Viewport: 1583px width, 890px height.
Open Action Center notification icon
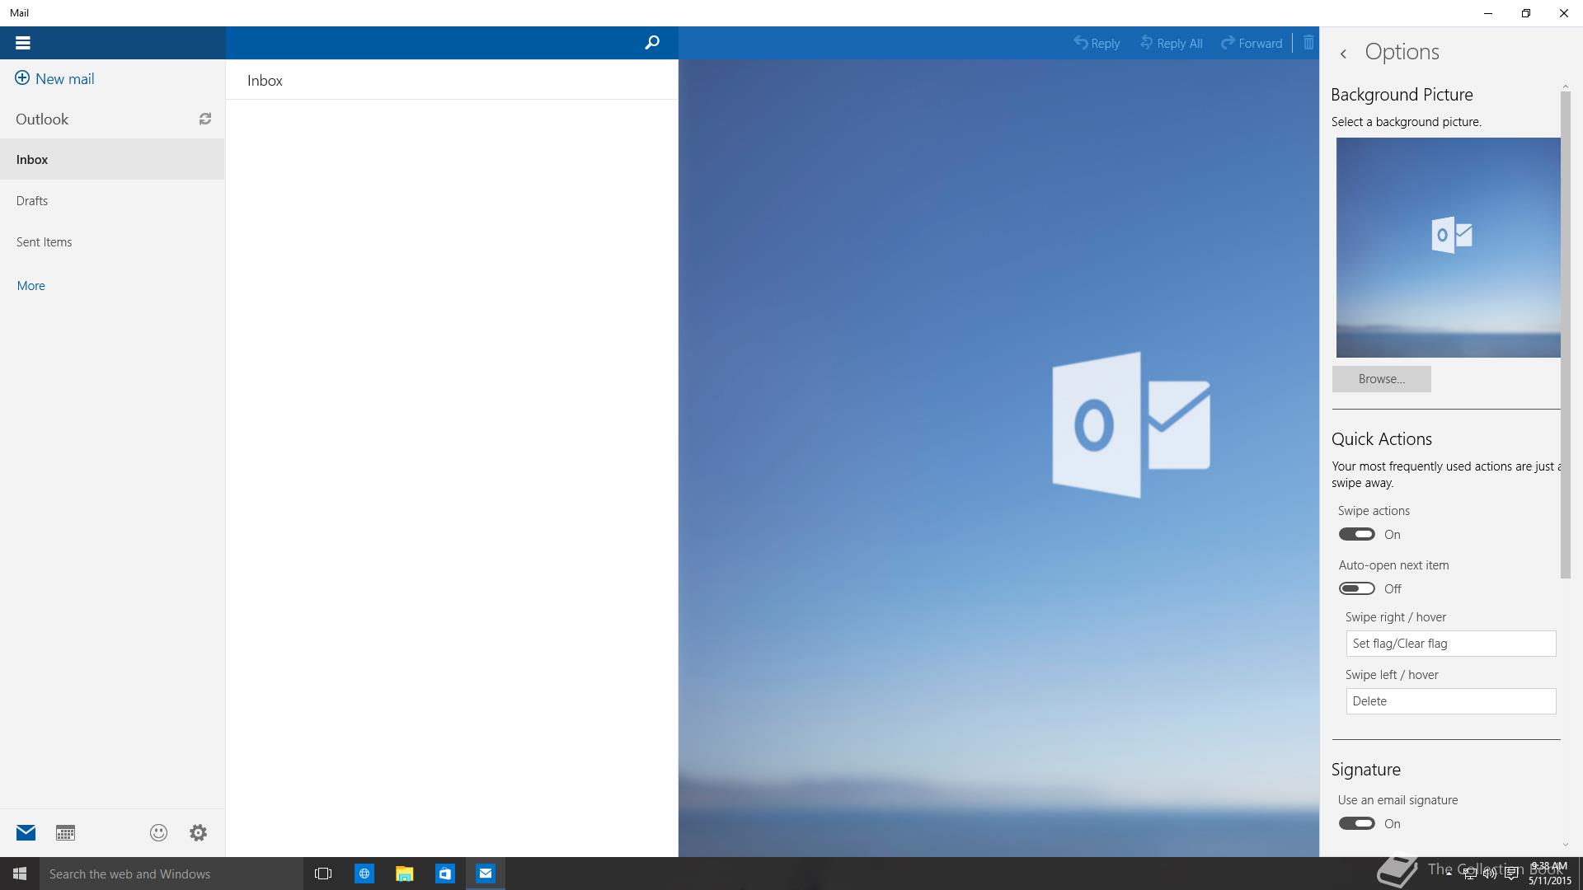(1511, 874)
